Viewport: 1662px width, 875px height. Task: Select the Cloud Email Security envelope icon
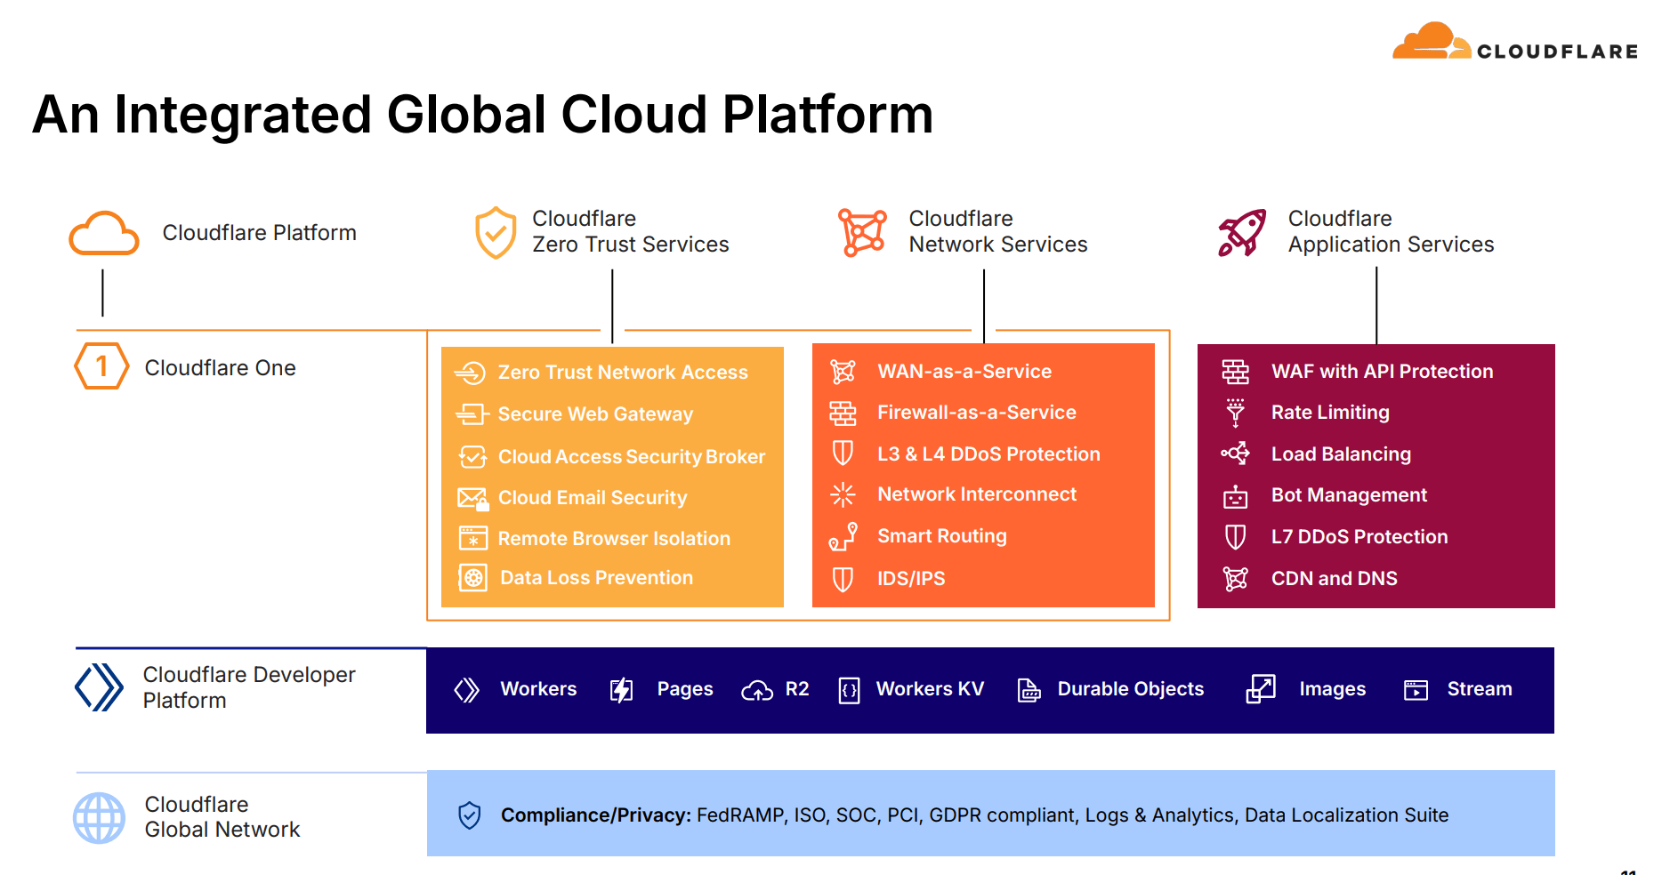472,498
